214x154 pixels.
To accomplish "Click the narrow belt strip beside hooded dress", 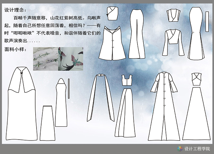I will point(69,88).
